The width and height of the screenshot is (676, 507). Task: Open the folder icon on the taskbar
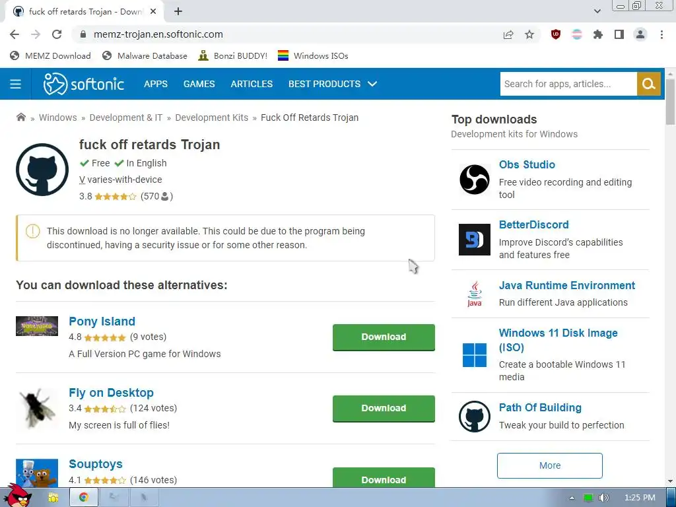pos(53,498)
